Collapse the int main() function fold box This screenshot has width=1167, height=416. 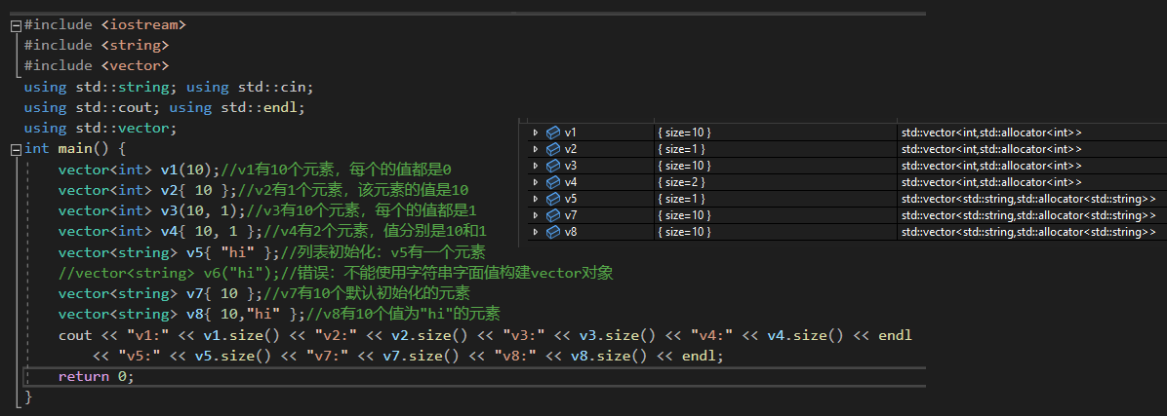pyautogui.click(x=15, y=149)
